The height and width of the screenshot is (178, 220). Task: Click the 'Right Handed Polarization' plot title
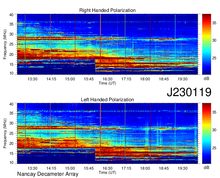[107, 10]
